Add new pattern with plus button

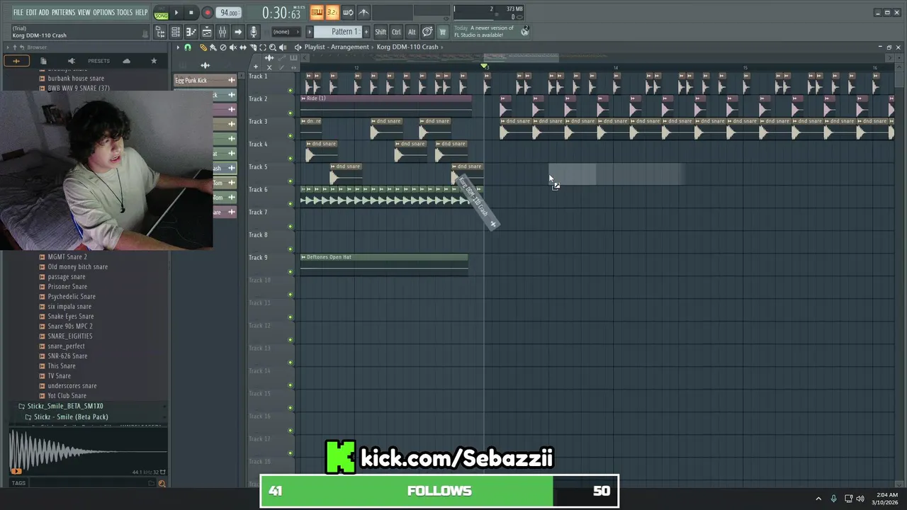coord(366,32)
